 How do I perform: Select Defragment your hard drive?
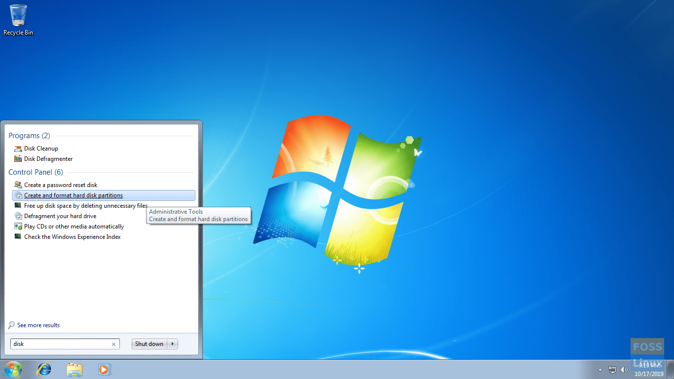59,216
